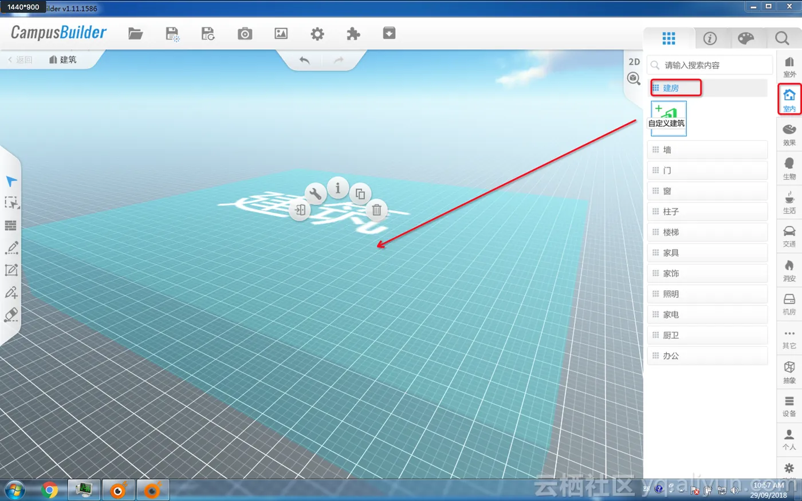Select the arrow pointer tool
This screenshot has width=802, height=501.
[x=11, y=181]
